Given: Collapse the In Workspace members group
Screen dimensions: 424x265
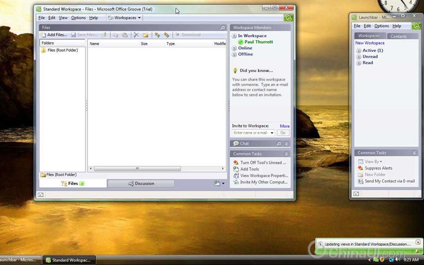Looking at the screenshot, I should click(x=235, y=36).
